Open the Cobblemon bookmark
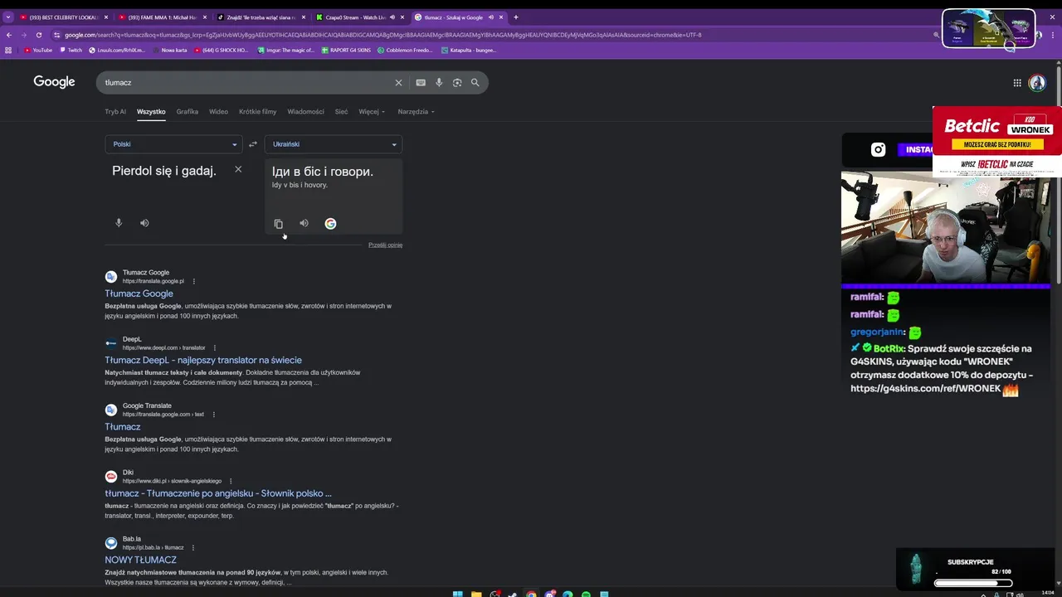Viewport: 1062px width, 597px height. point(405,50)
